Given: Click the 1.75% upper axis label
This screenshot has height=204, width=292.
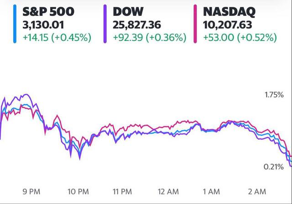Looking at the screenshot, I should pyautogui.click(x=274, y=95).
